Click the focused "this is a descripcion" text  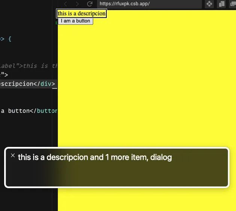(x=81, y=13)
